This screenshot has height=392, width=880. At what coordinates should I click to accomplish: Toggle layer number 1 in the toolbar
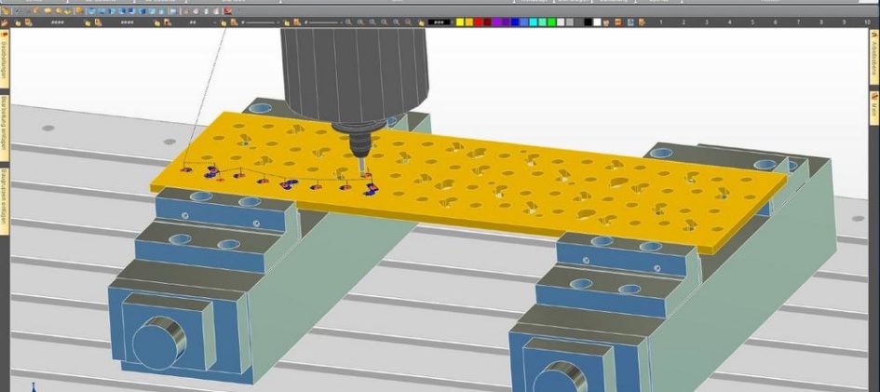coord(663,21)
